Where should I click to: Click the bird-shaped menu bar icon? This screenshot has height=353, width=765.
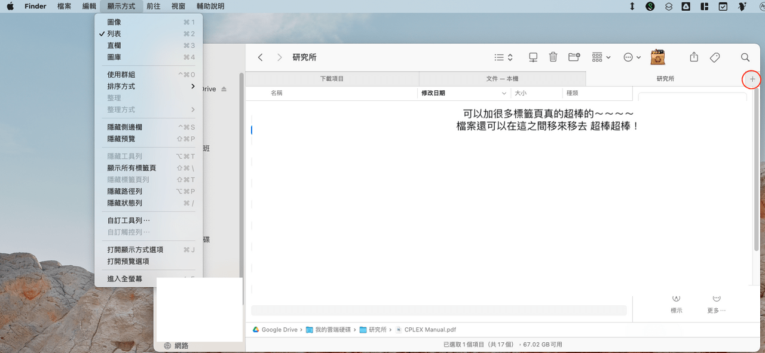coord(742,7)
